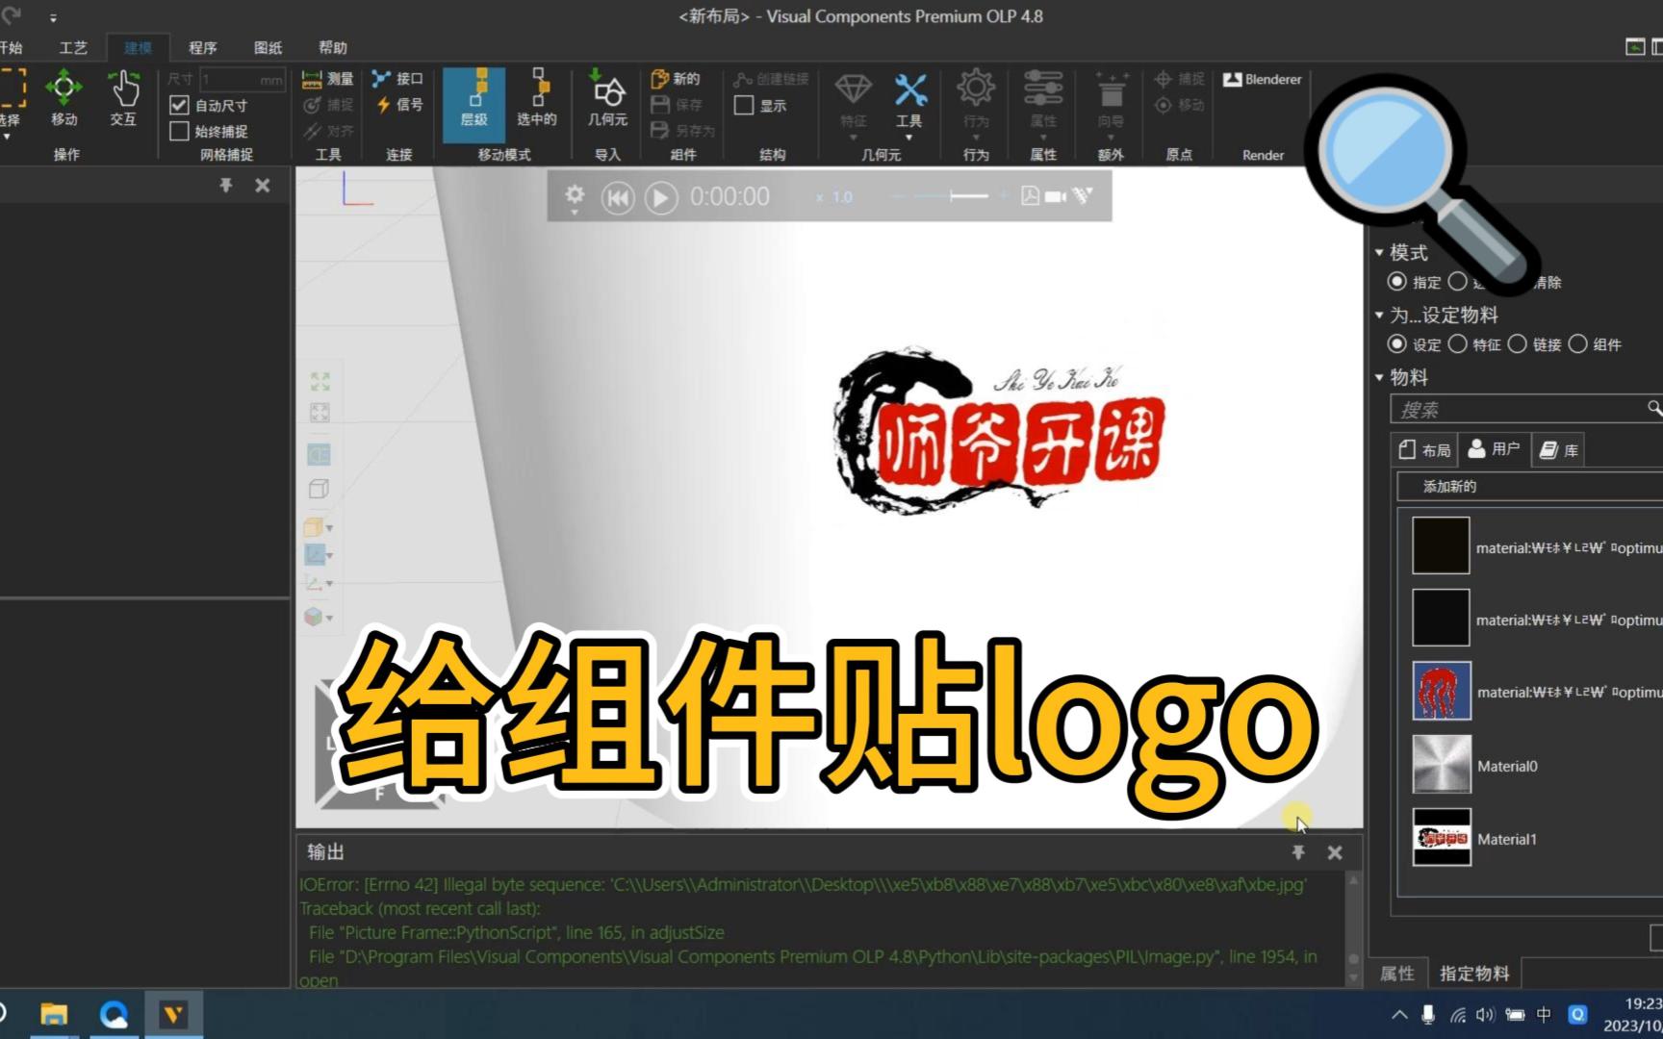Screen dimensions: 1663x1039
Task: Select 特征 radio under set material
Action: [x=1458, y=344]
